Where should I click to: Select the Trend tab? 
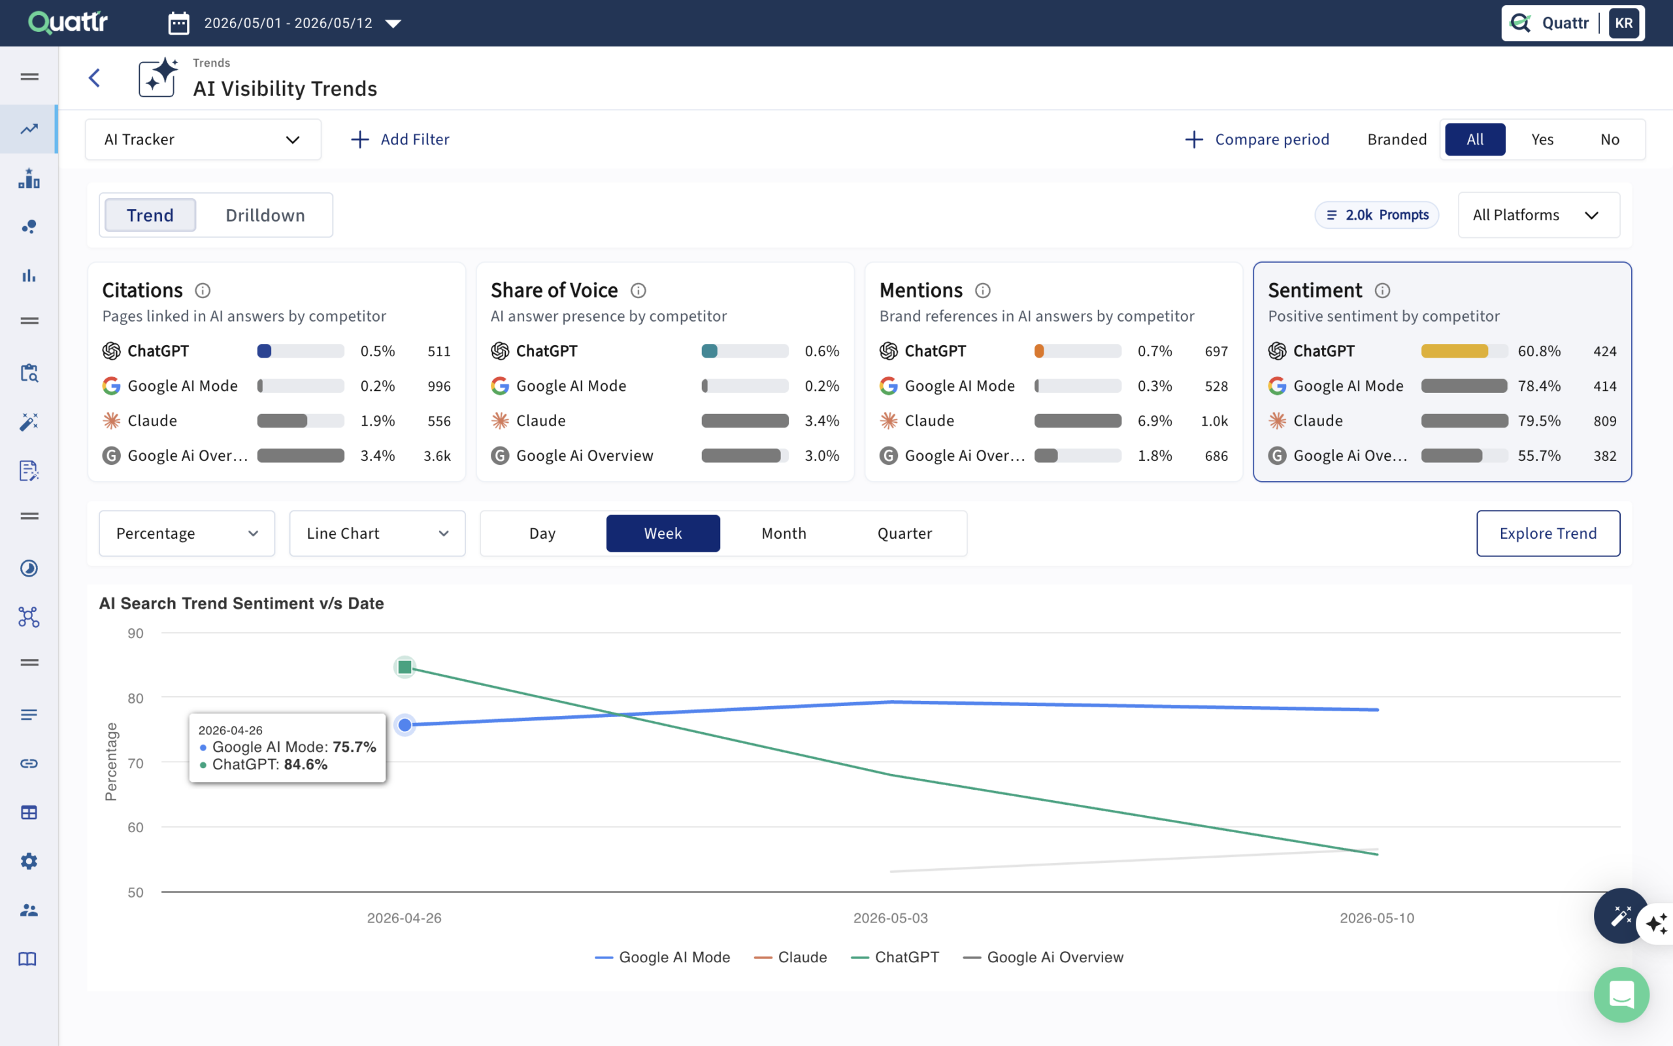150,215
